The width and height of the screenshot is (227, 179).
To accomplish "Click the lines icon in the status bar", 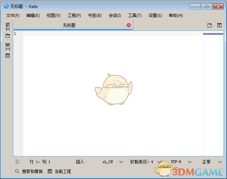I will click(18, 162).
